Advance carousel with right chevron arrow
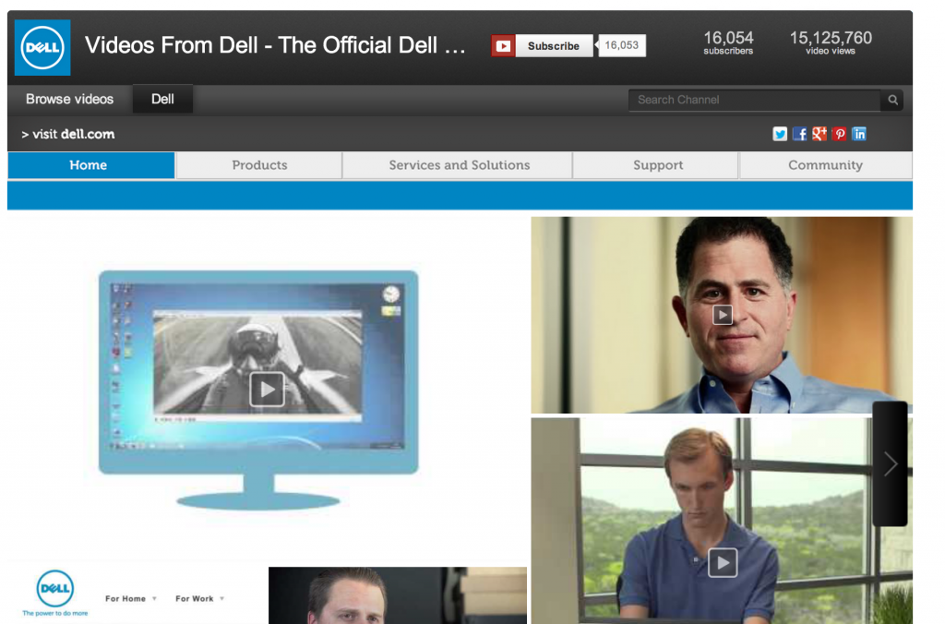Screen dimensions: 945x624 click(890, 463)
